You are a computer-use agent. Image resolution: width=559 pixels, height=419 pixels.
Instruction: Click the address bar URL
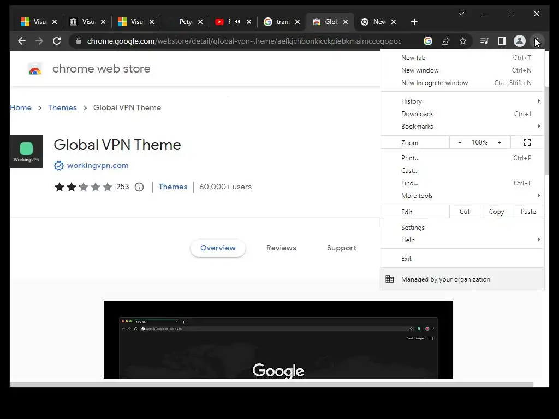[244, 41]
